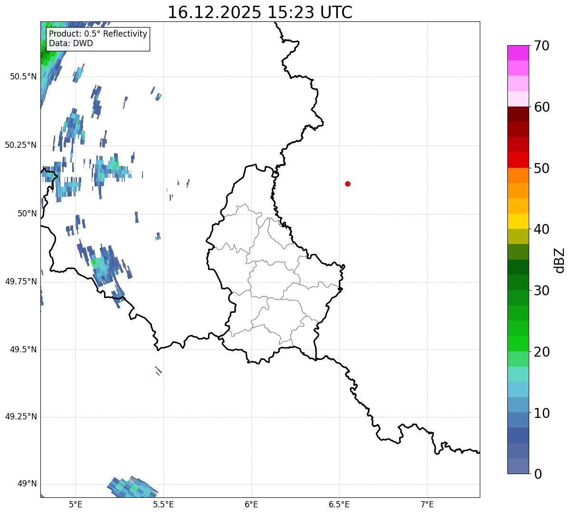Image resolution: width=571 pixels, height=514 pixels.
Task: Click the dBZ colorbar axis label
Action: [x=560, y=260]
